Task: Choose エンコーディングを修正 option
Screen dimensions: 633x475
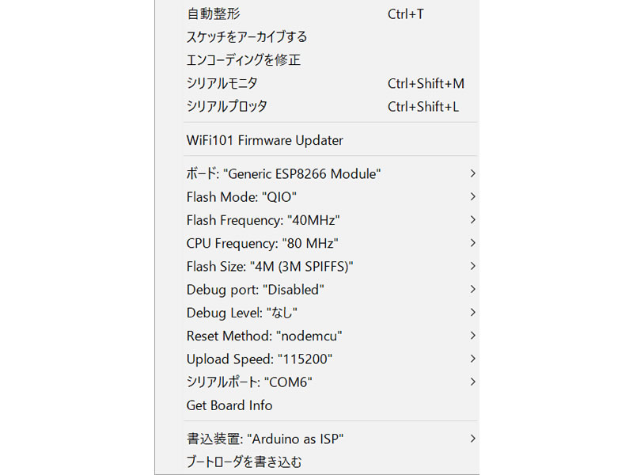Action: pos(244,60)
